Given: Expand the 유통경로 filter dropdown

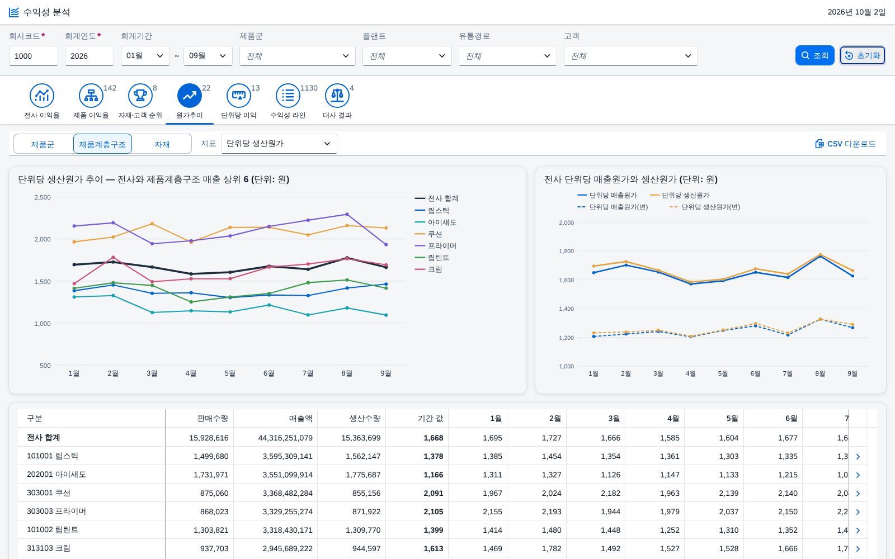Looking at the screenshot, I should click(x=508, y=56).
